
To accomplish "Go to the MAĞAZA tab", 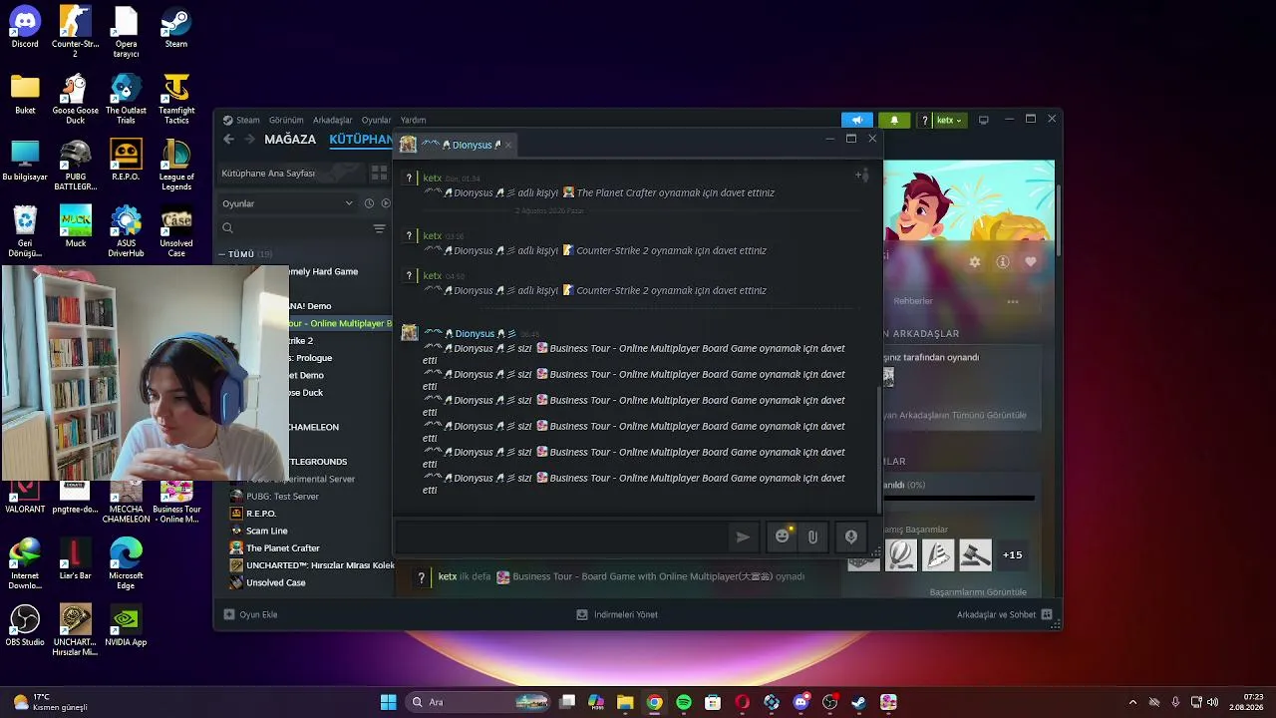I will point(290,140).
